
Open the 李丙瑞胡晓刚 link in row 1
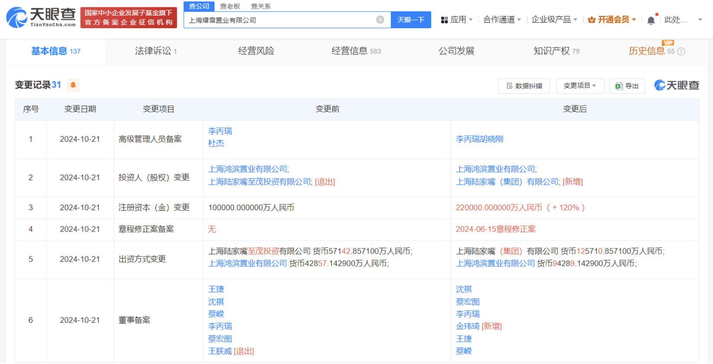click(x=479, y=139)
